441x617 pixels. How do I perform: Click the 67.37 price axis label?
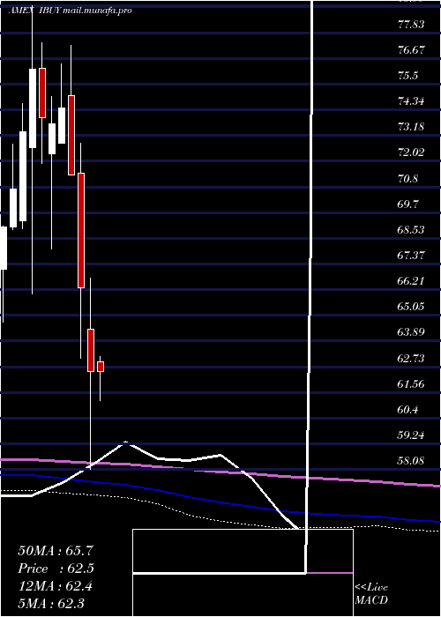click(x=411, y=255)
